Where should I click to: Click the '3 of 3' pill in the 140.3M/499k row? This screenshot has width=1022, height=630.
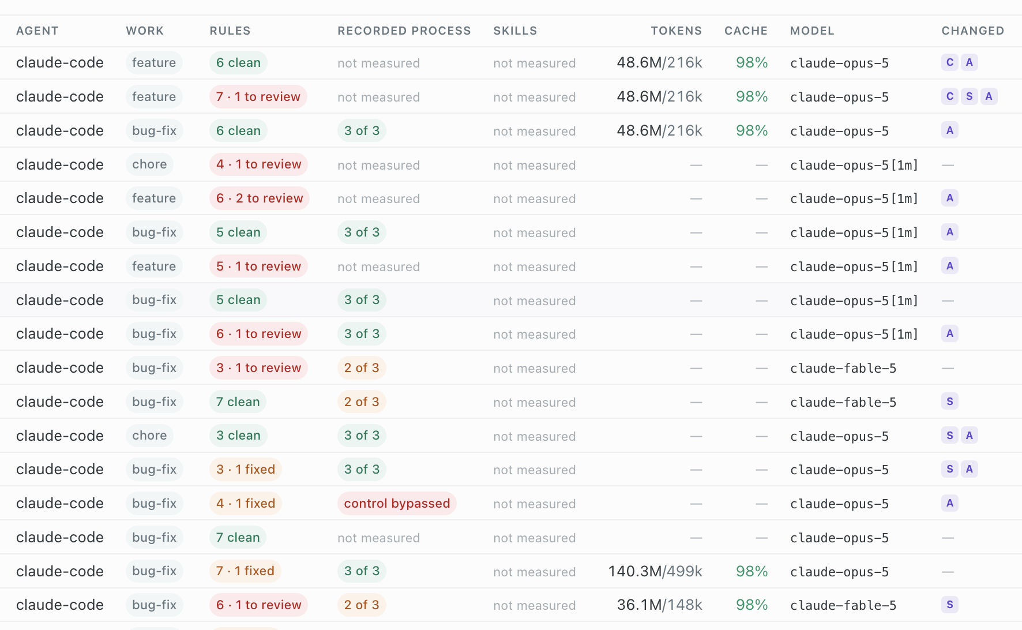362,571
